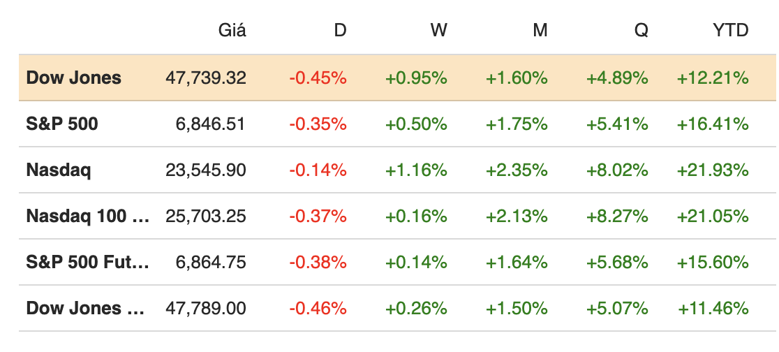
Task: Sort by the Q quarterly column header
Action: 641,30
